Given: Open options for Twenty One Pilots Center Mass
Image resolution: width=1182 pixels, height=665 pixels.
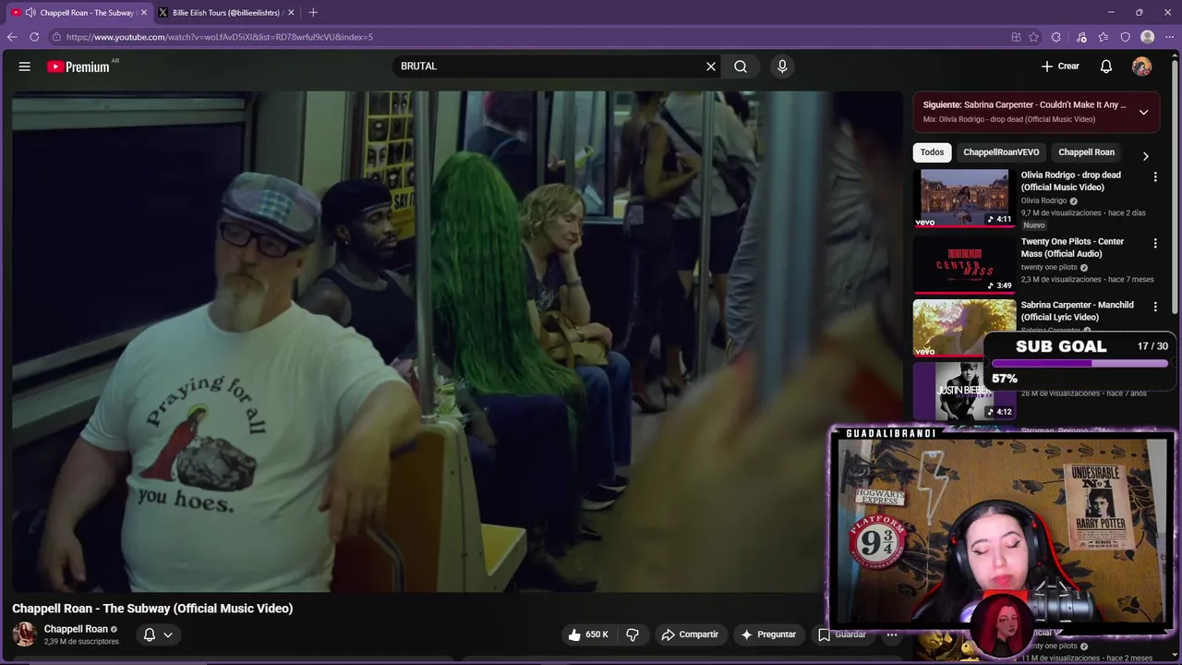Looking at the screenshot, I should (1155, 243).
